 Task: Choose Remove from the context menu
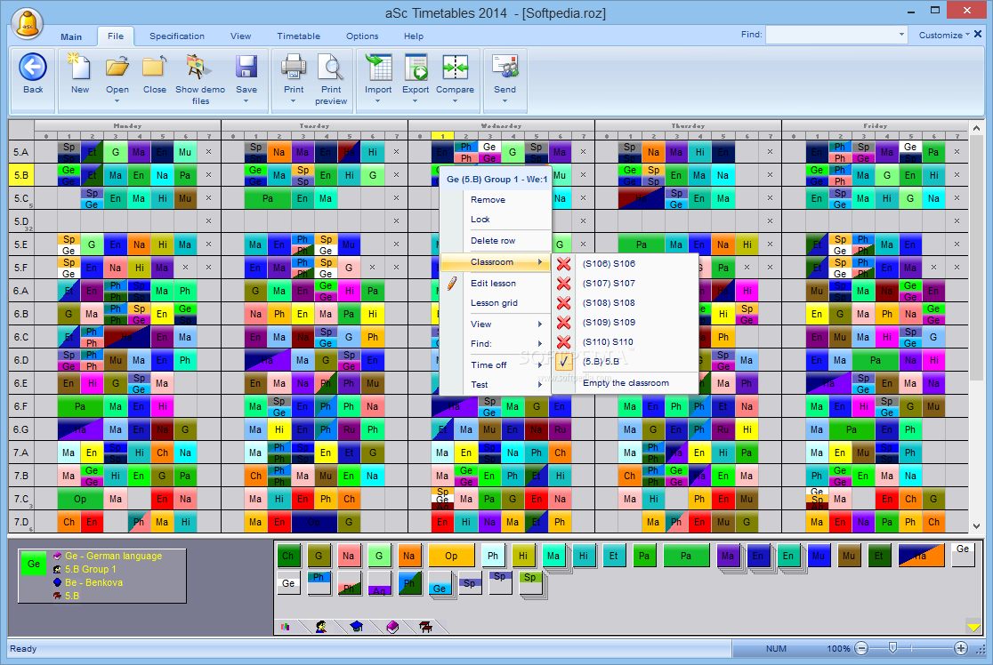pyautogui.click(x=496, y=199)
